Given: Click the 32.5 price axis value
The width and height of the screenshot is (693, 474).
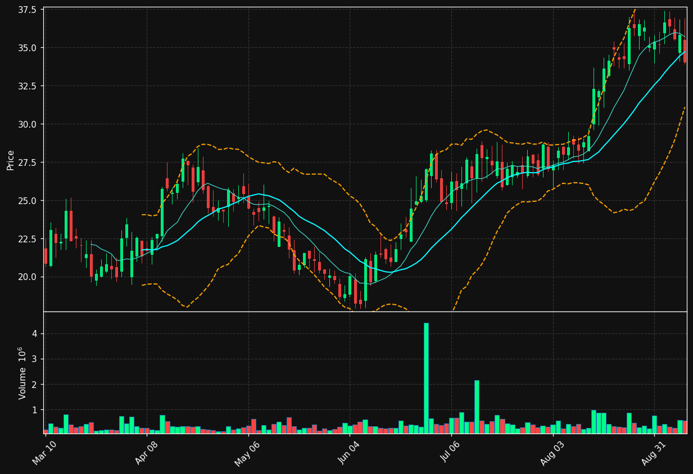Looking at the screenshot, I should click(28, 86).
